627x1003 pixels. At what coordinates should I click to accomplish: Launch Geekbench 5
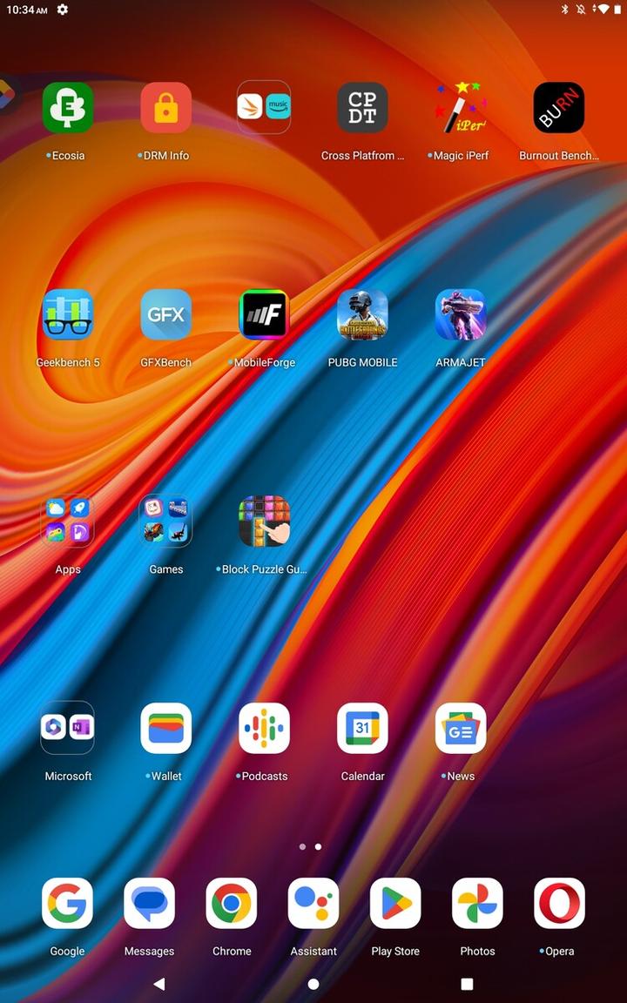point(68,314)
